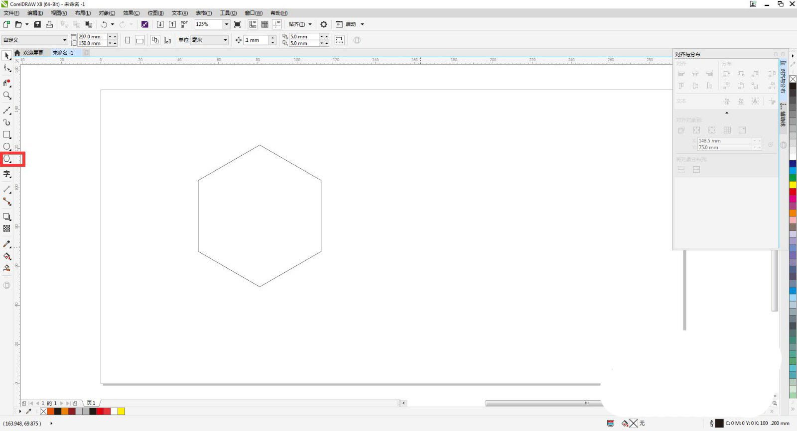Screen dimensions: 797x431
Task: Click the Save disk icon
Action: pos(37,24)
